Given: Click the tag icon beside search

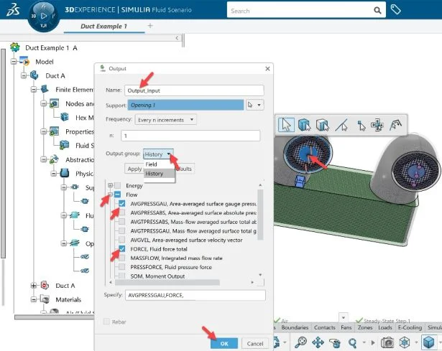Looking at the screenshot, I should click(416, 10).
